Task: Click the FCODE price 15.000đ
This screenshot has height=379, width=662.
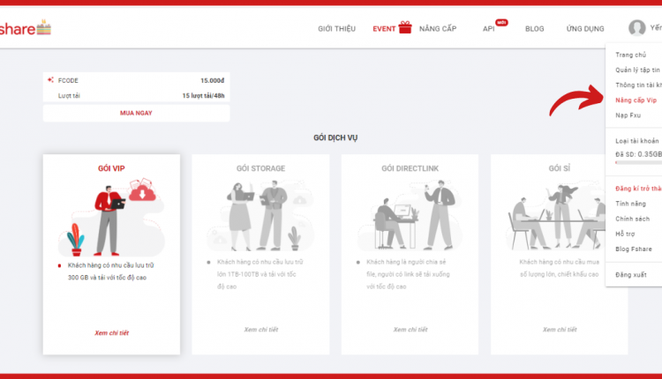Action: (213, 80)
